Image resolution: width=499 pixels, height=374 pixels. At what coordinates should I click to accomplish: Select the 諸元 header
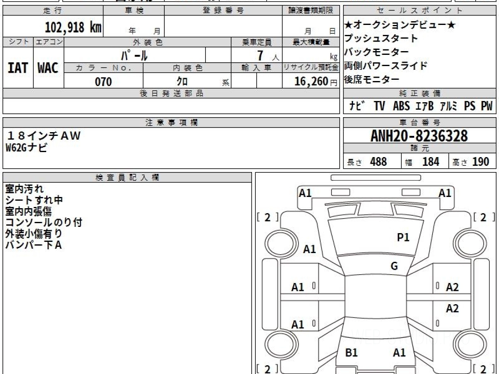click(420, 148)
